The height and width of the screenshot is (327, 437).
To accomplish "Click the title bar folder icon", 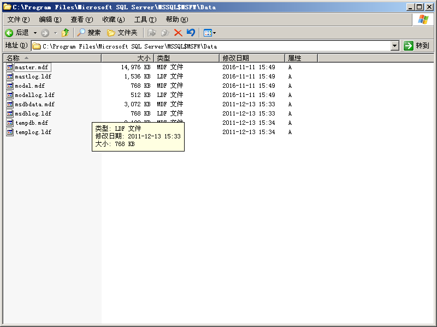I will [7, 7].
